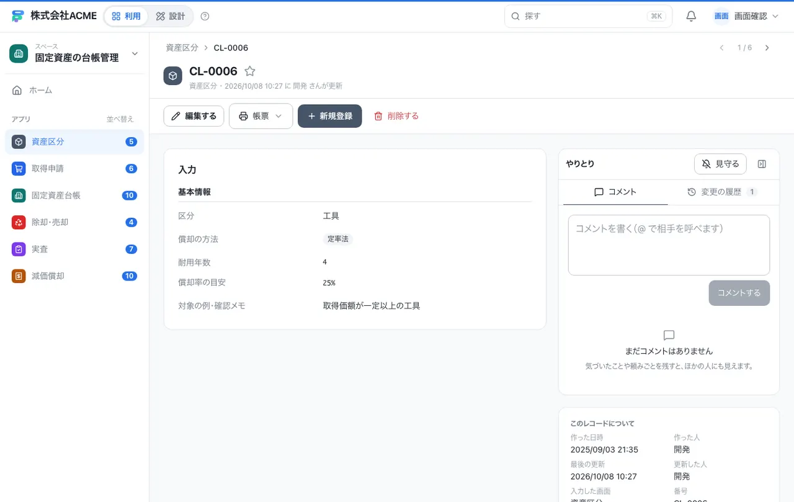794x502 pixels.
Task: Expand the space selector chevron
Action: pos(135,54)
